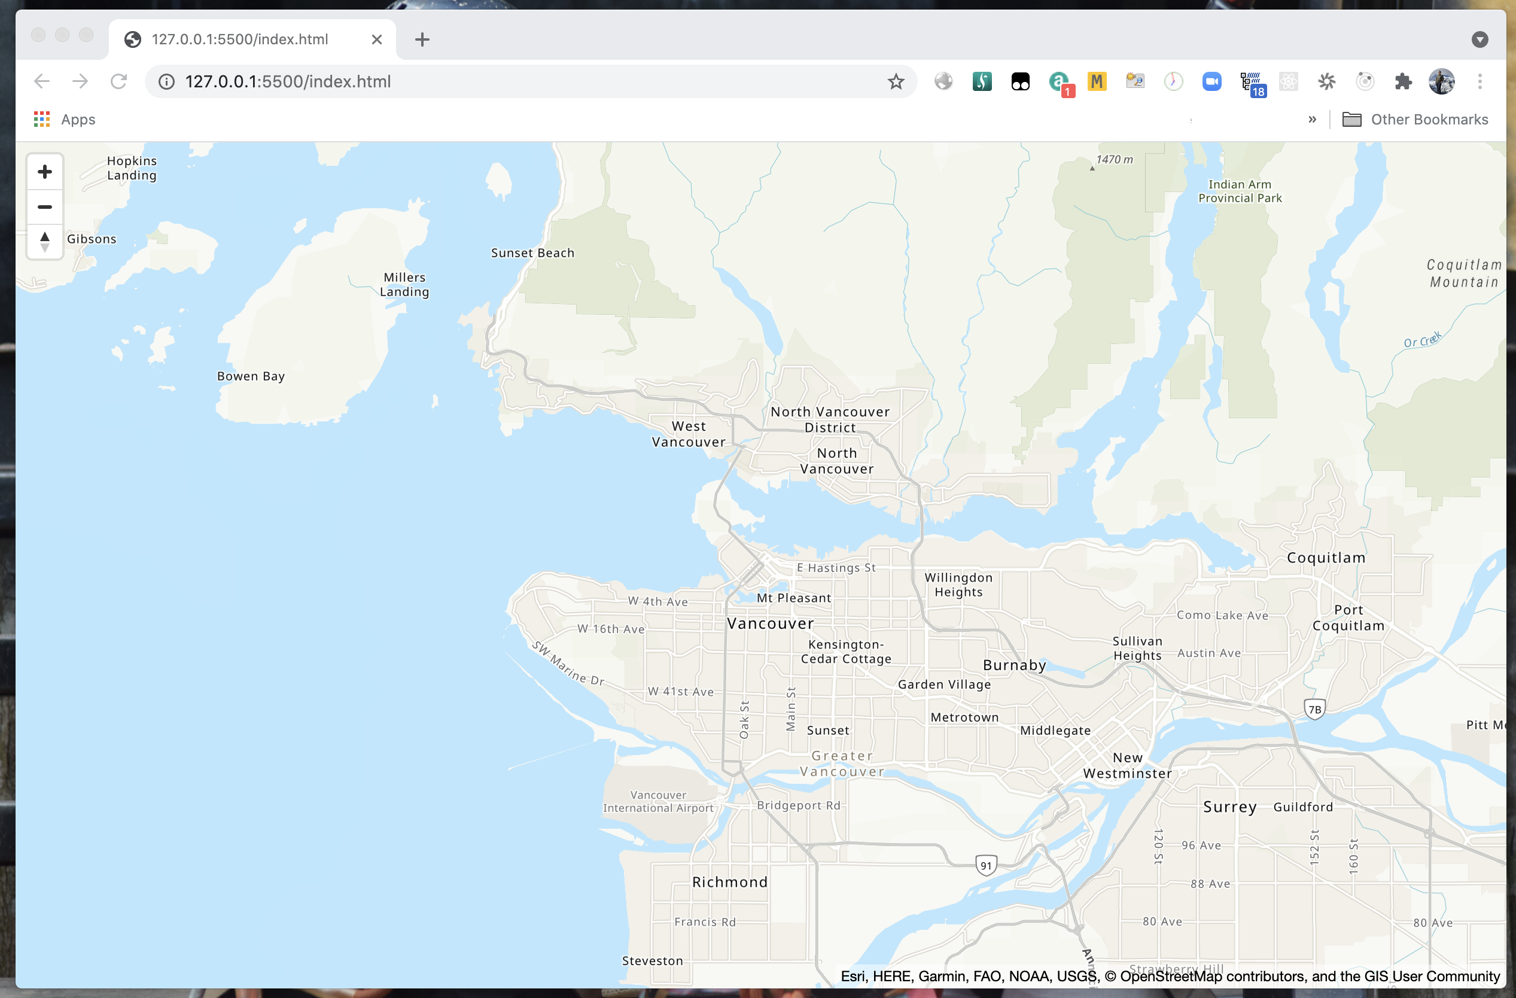Bookmark this page with the star icon
This screenshot has height=998, width=1516.
click(896, 81)
